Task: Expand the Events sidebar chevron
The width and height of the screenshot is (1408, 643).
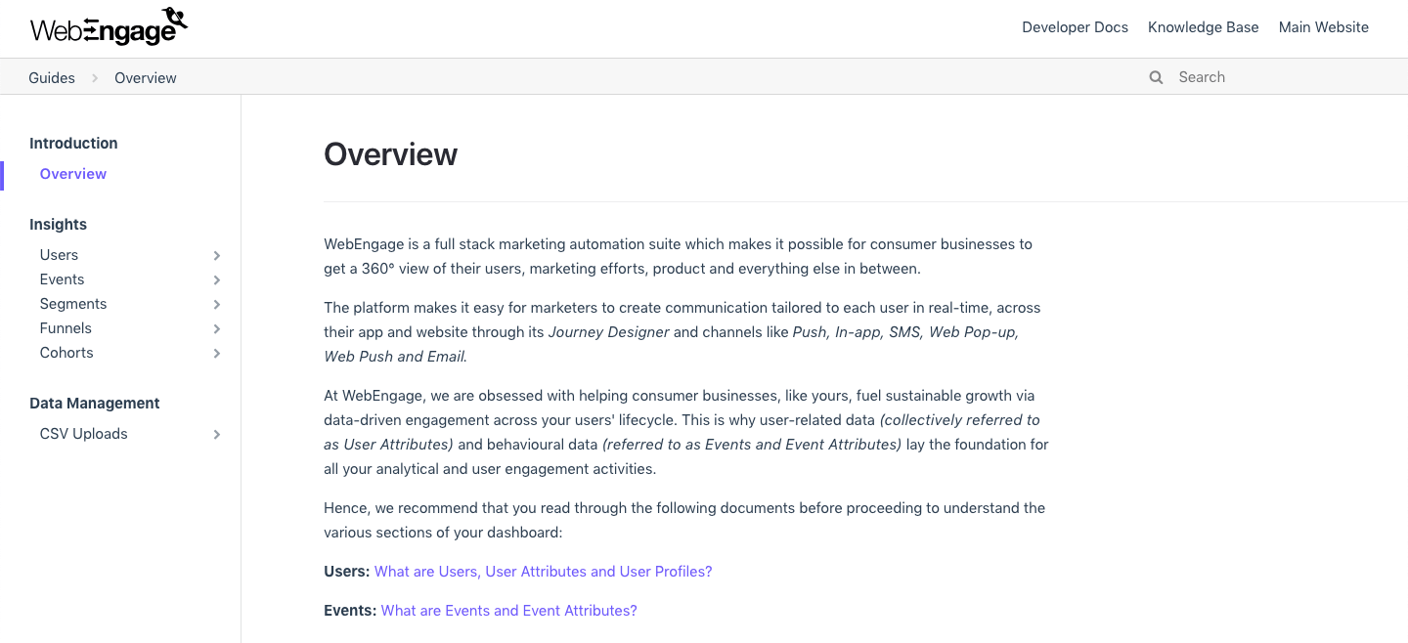Action: click(x=217, y=280)
